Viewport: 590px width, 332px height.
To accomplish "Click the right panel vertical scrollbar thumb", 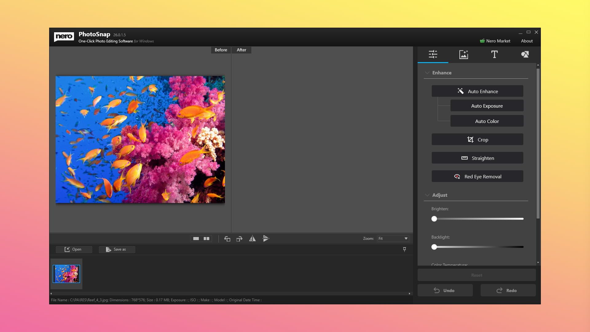I will (538, 143).
